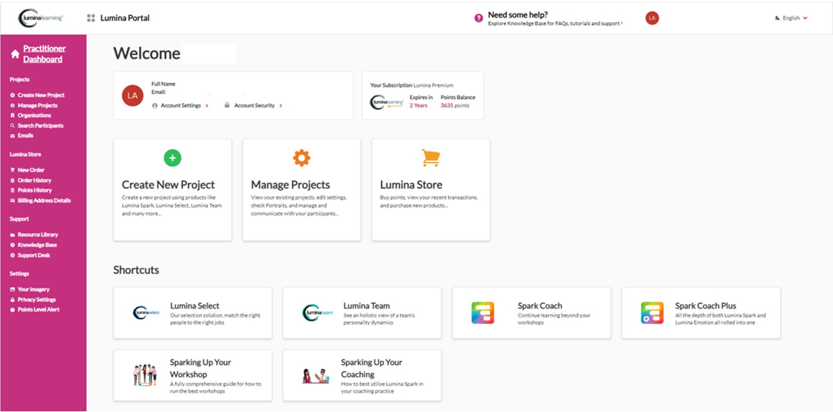
Task: Click the Lumina Portal title
Action: [x=125, y=18]
